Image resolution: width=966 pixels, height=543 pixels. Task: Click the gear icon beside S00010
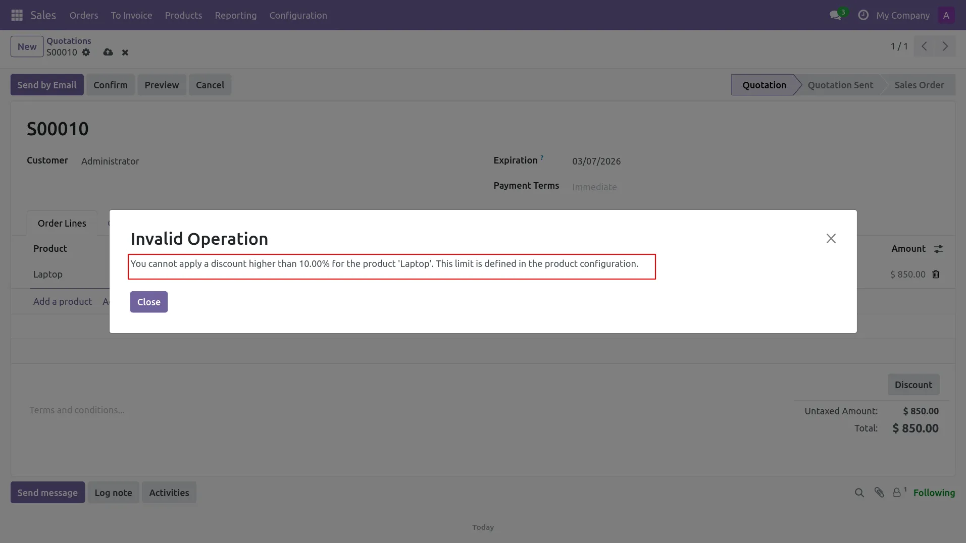[86, 52]
